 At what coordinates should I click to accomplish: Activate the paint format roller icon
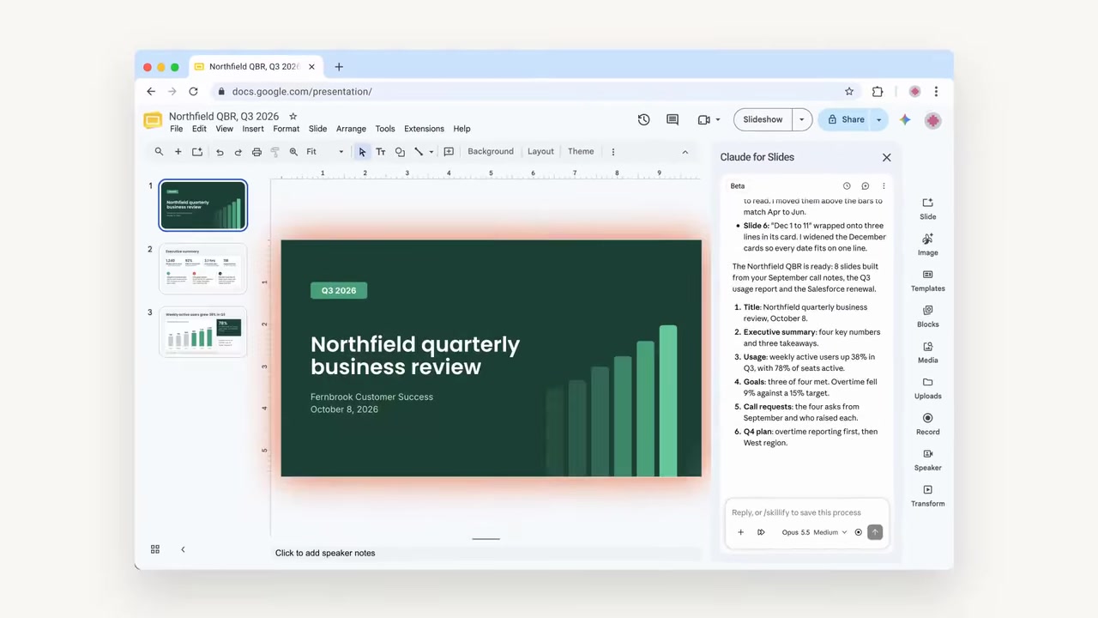275,152
